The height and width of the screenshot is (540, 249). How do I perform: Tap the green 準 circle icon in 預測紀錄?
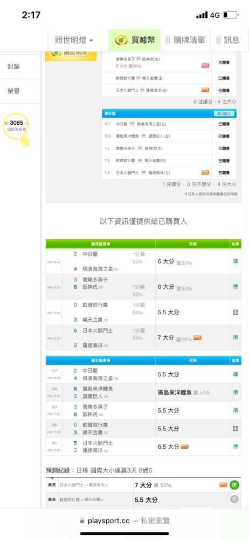[234, 485]
